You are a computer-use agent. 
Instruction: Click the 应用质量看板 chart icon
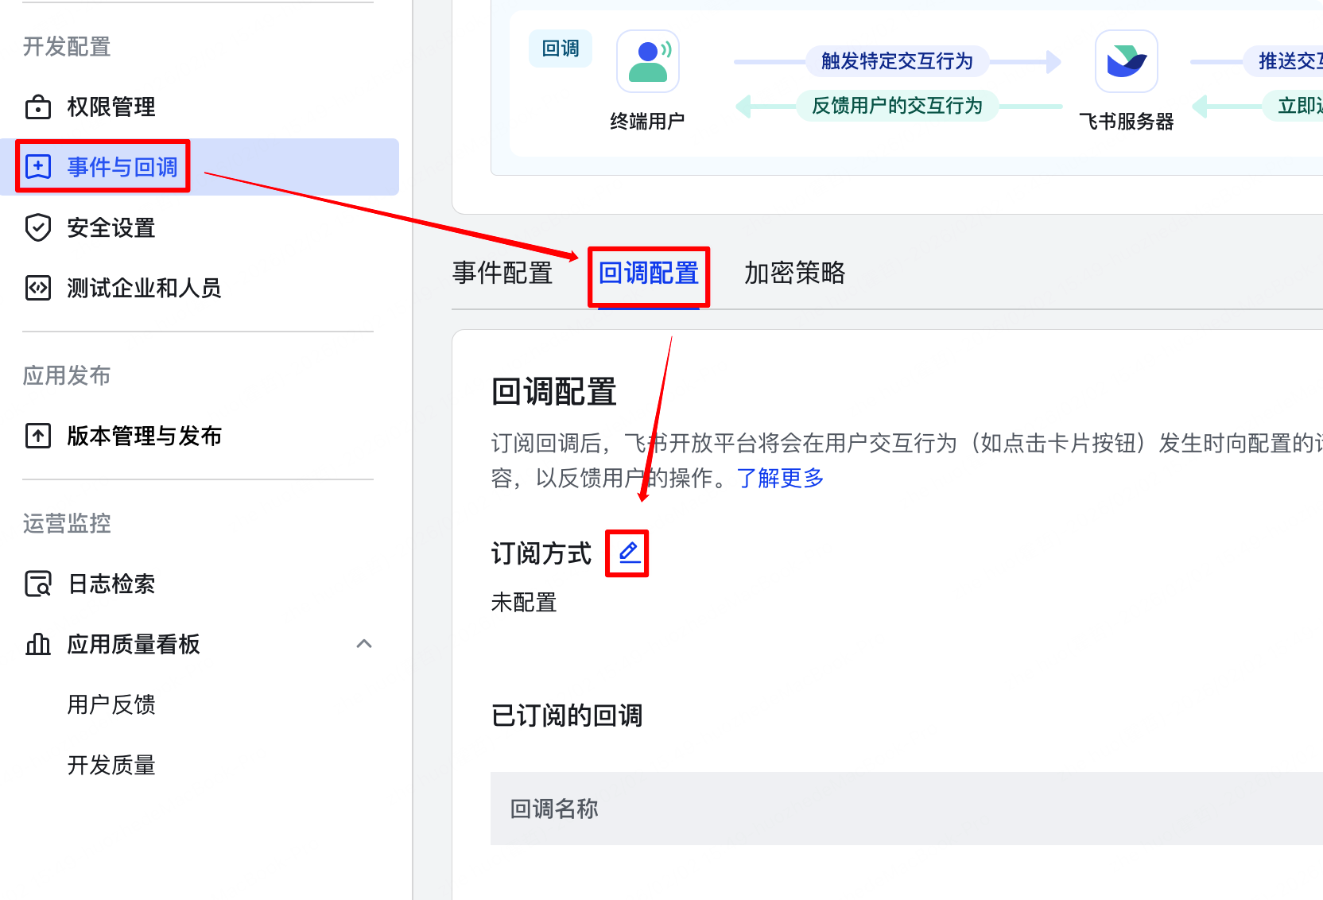coord(37,645)
